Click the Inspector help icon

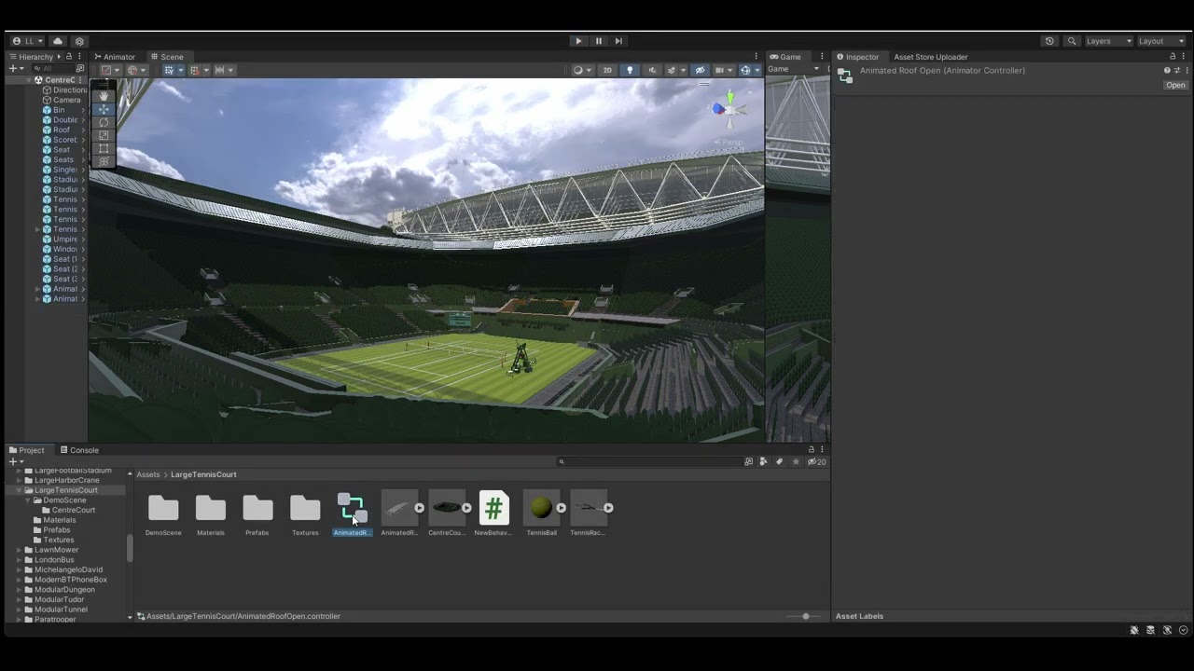point(1166,71)
